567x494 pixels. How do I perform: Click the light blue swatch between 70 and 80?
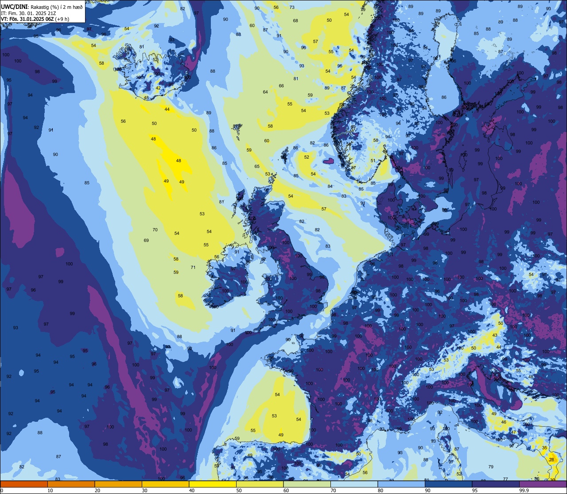pyautogui.click(x=354, y=484)
